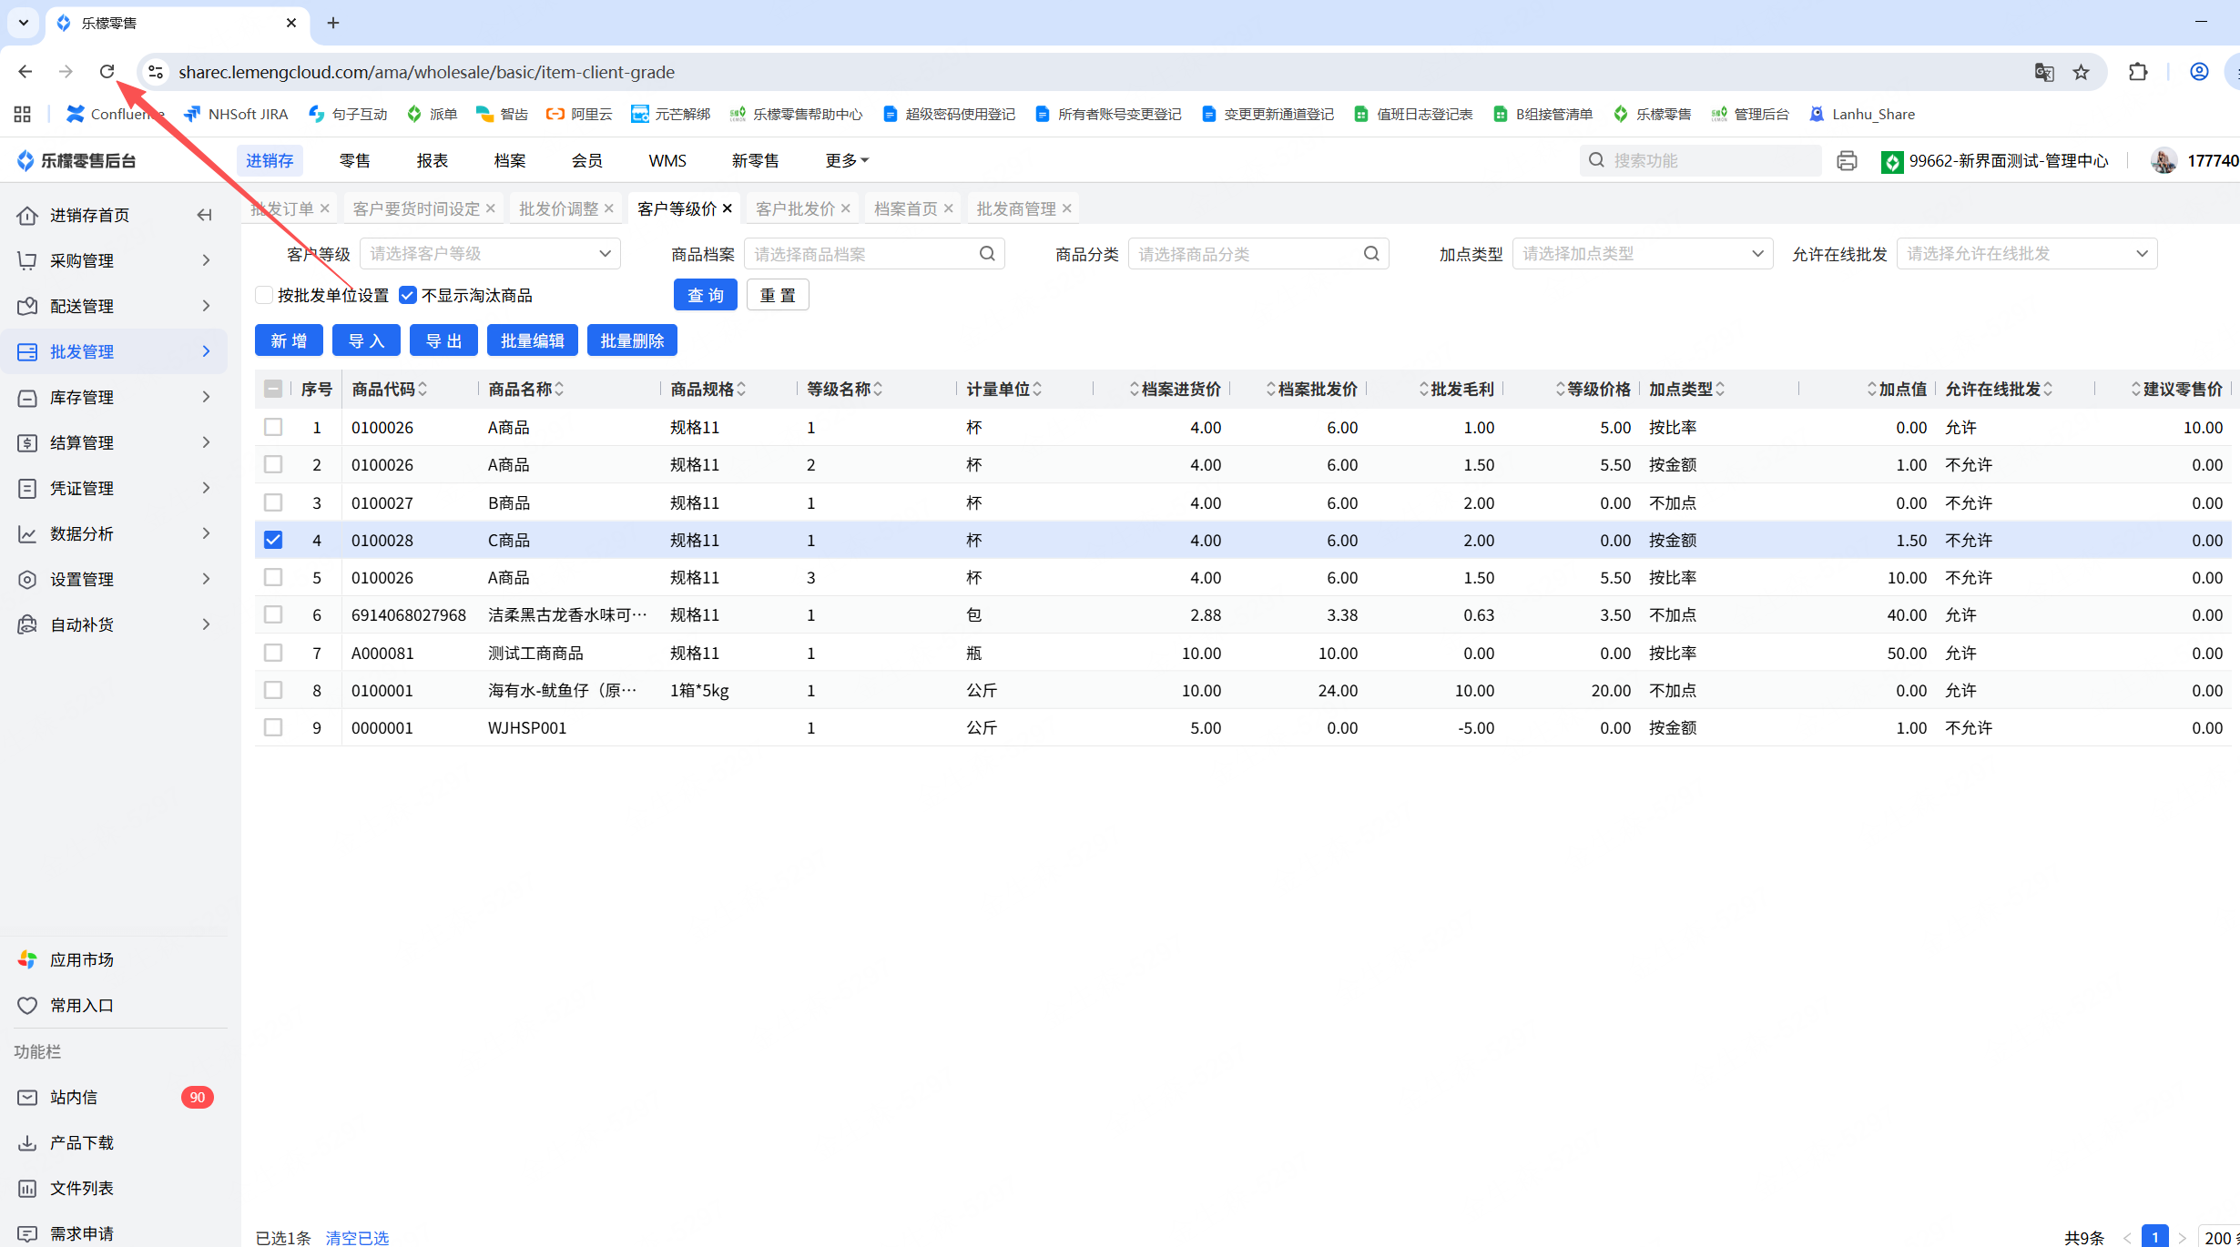Open 客户等级 dropdown
The width and height of the screenshot is (2240, 1247).
tap(490, 254)
